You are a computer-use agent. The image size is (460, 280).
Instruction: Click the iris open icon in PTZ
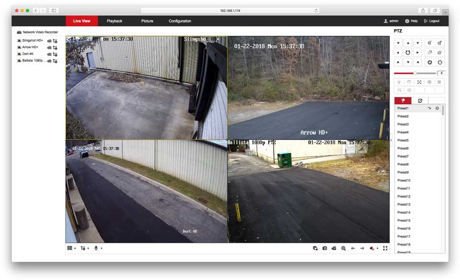click(439, 62)
